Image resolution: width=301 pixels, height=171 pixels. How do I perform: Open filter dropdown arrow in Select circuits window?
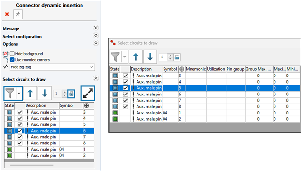coord(125,57)
